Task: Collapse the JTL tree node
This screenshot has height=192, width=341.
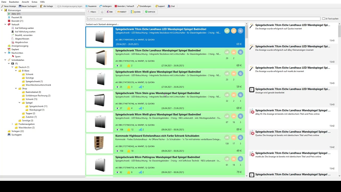Action: [x=9, y=63]
